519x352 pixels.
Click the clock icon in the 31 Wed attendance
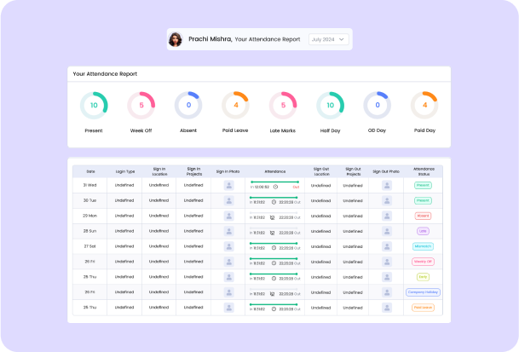tap(275, 187)
